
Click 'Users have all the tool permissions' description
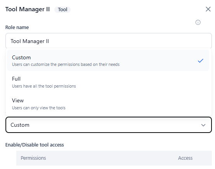pos(44,86)
